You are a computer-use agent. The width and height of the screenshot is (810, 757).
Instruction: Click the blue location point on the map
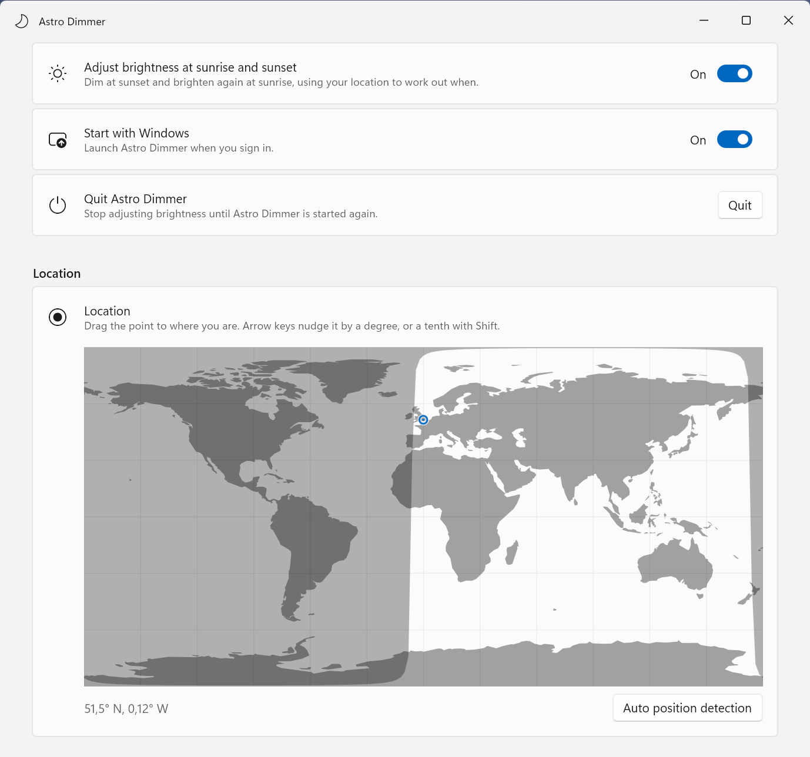tap(423, 419)
